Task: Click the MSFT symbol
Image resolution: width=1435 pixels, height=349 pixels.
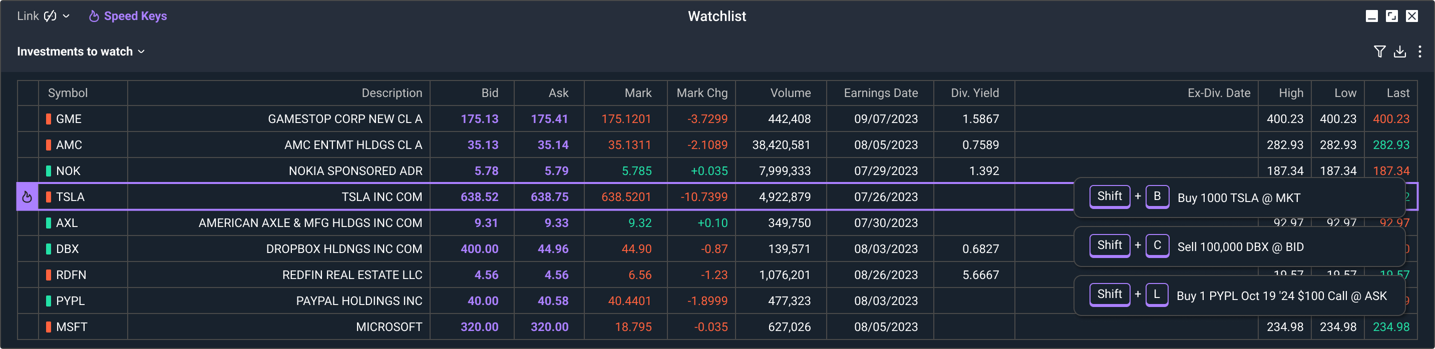Action: [x=71, y=326]
